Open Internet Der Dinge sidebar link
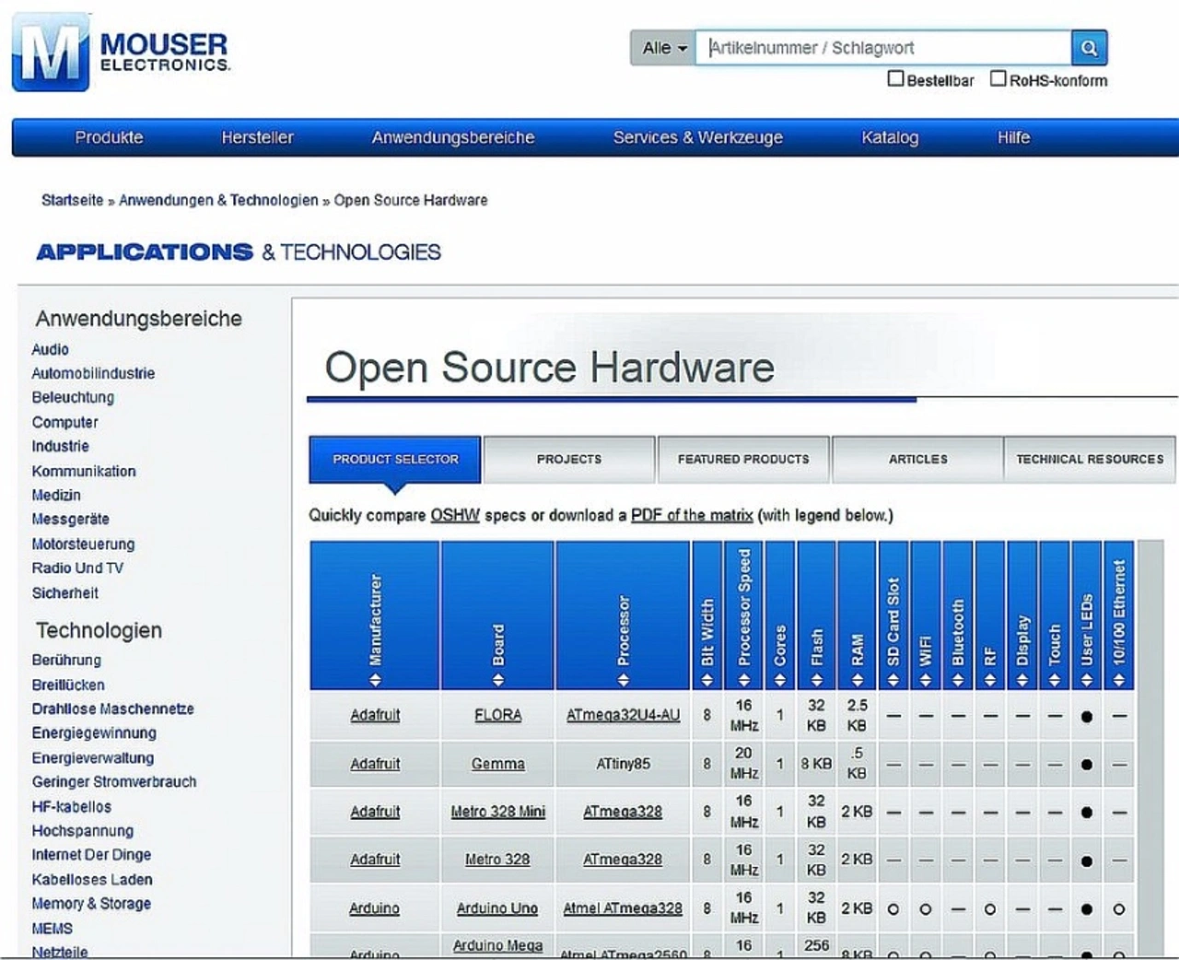 [x=91, y=854]
